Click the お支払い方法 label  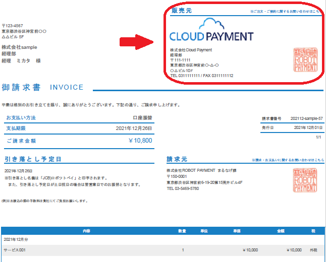point(21,118)
